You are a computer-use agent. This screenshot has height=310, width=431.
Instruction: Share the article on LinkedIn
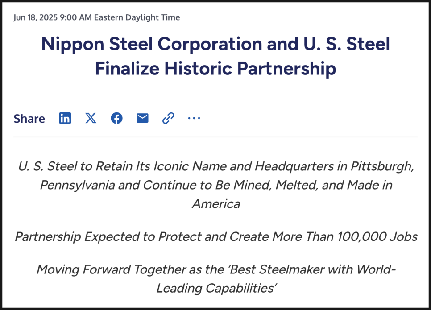(x=65, y=118)
